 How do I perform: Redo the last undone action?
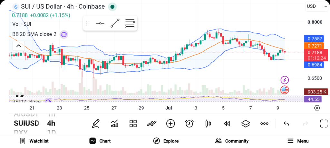tap(305, 124)
